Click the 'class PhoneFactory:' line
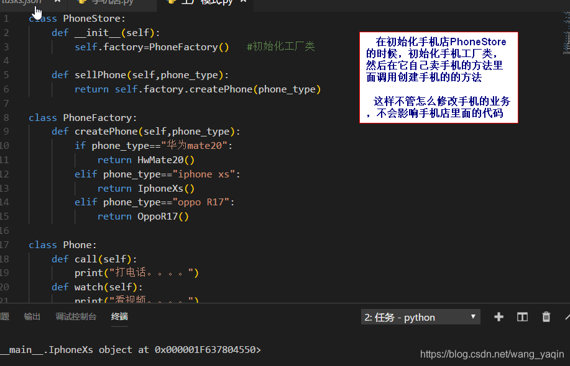The image size is (570, 366). [83, 118]
